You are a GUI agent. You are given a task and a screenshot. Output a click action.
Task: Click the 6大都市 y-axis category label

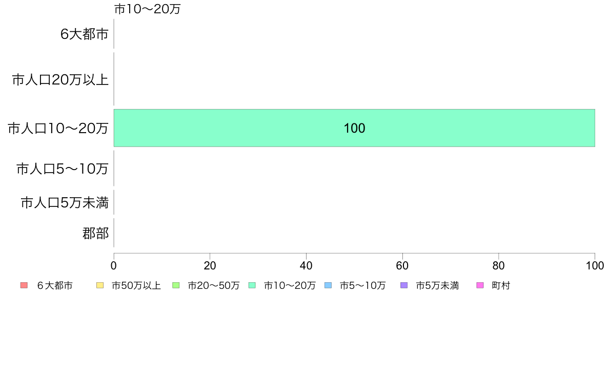[84, 34]
